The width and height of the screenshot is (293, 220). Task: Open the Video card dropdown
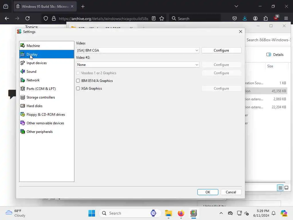click(138, 50)
